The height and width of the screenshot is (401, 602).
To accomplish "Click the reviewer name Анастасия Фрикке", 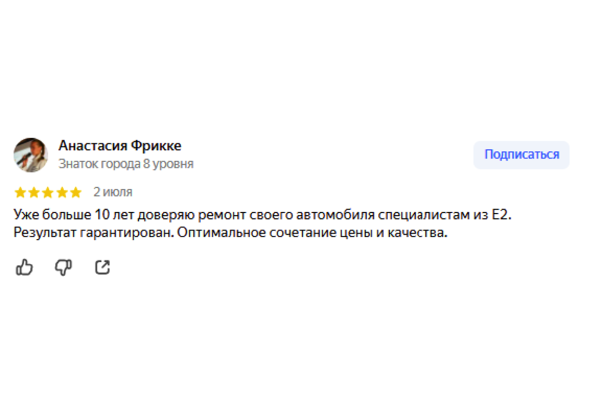I will (120, 146).
